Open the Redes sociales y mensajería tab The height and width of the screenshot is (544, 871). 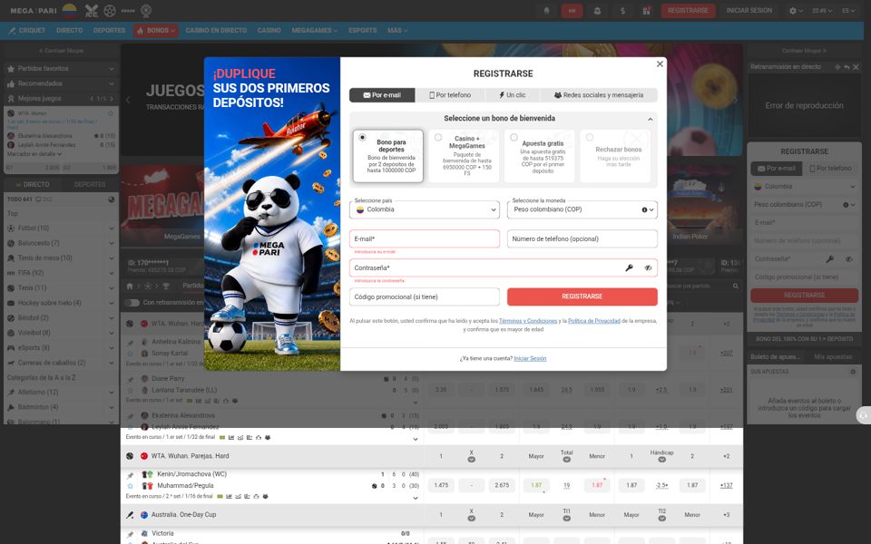coord(598,95)
